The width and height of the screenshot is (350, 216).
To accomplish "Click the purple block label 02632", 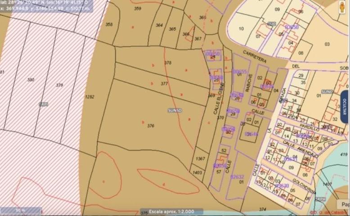I will point(237,177).
